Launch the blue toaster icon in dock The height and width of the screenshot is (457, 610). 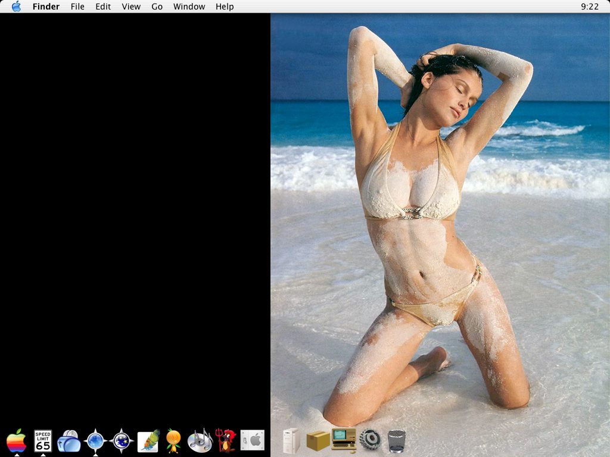click(69, 442)
